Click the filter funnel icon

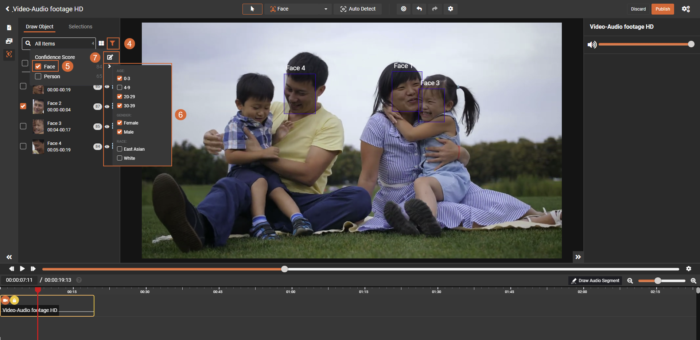(x=113, y=43)
